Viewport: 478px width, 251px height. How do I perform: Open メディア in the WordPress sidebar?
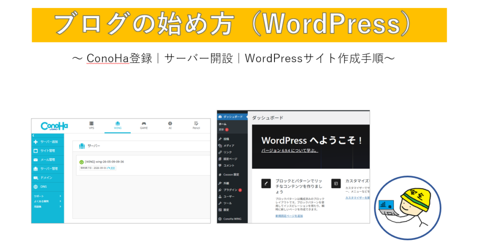[232, 146]
